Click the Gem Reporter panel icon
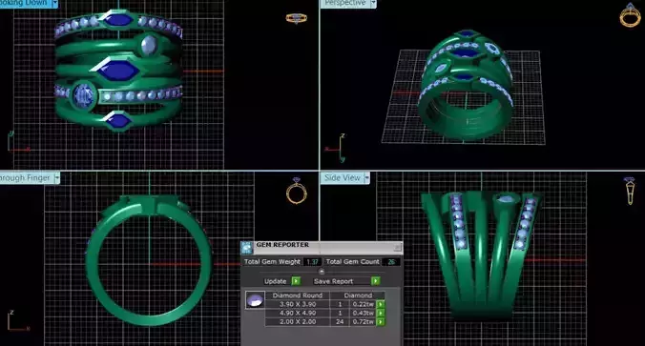 click(247, 248)
